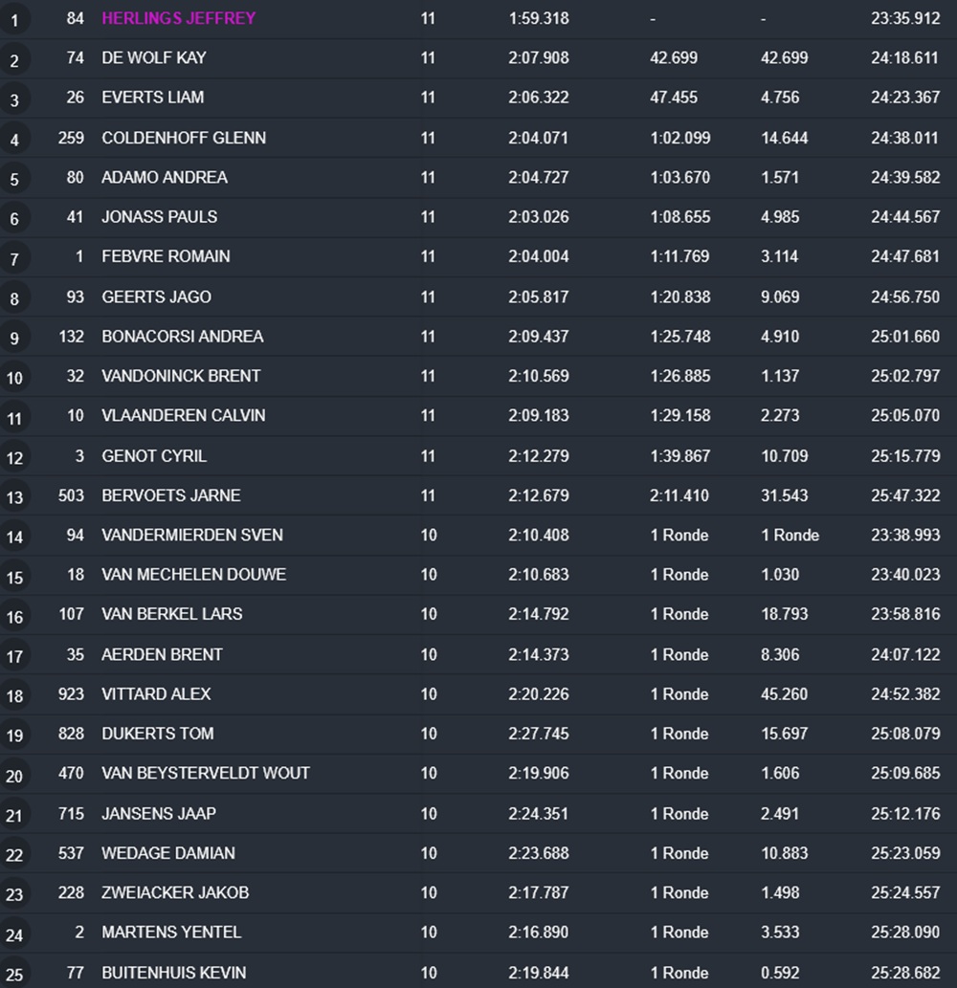
Task: Select the position 19 circle badge
Action: pyautogui.click(x=13, y=736)
